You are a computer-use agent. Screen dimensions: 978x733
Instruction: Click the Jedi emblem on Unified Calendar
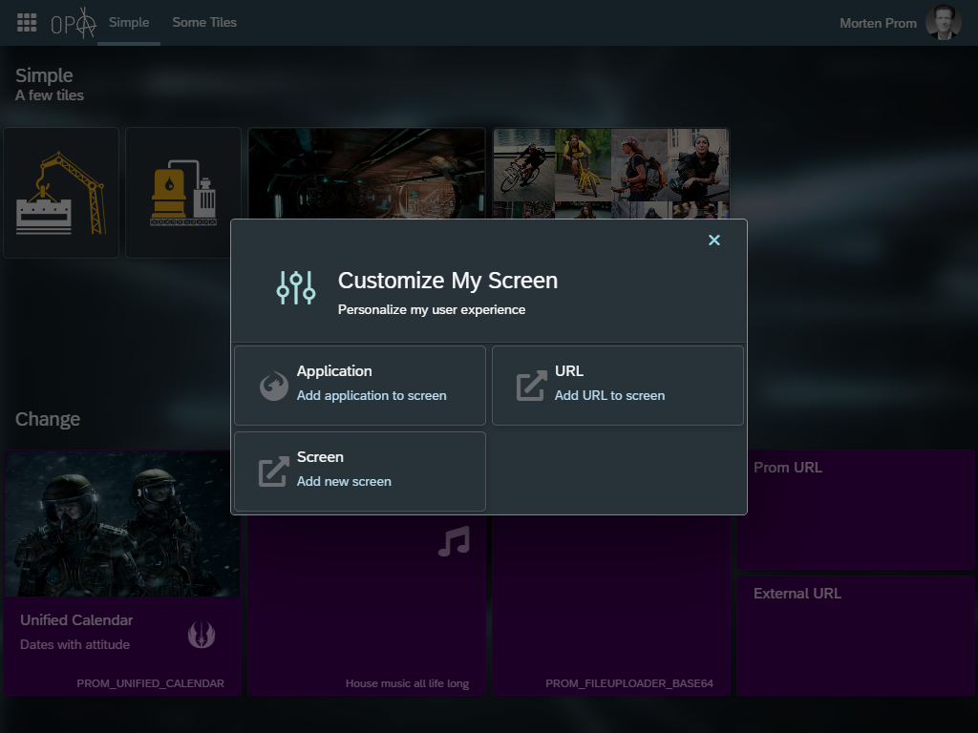pos(202,633)
